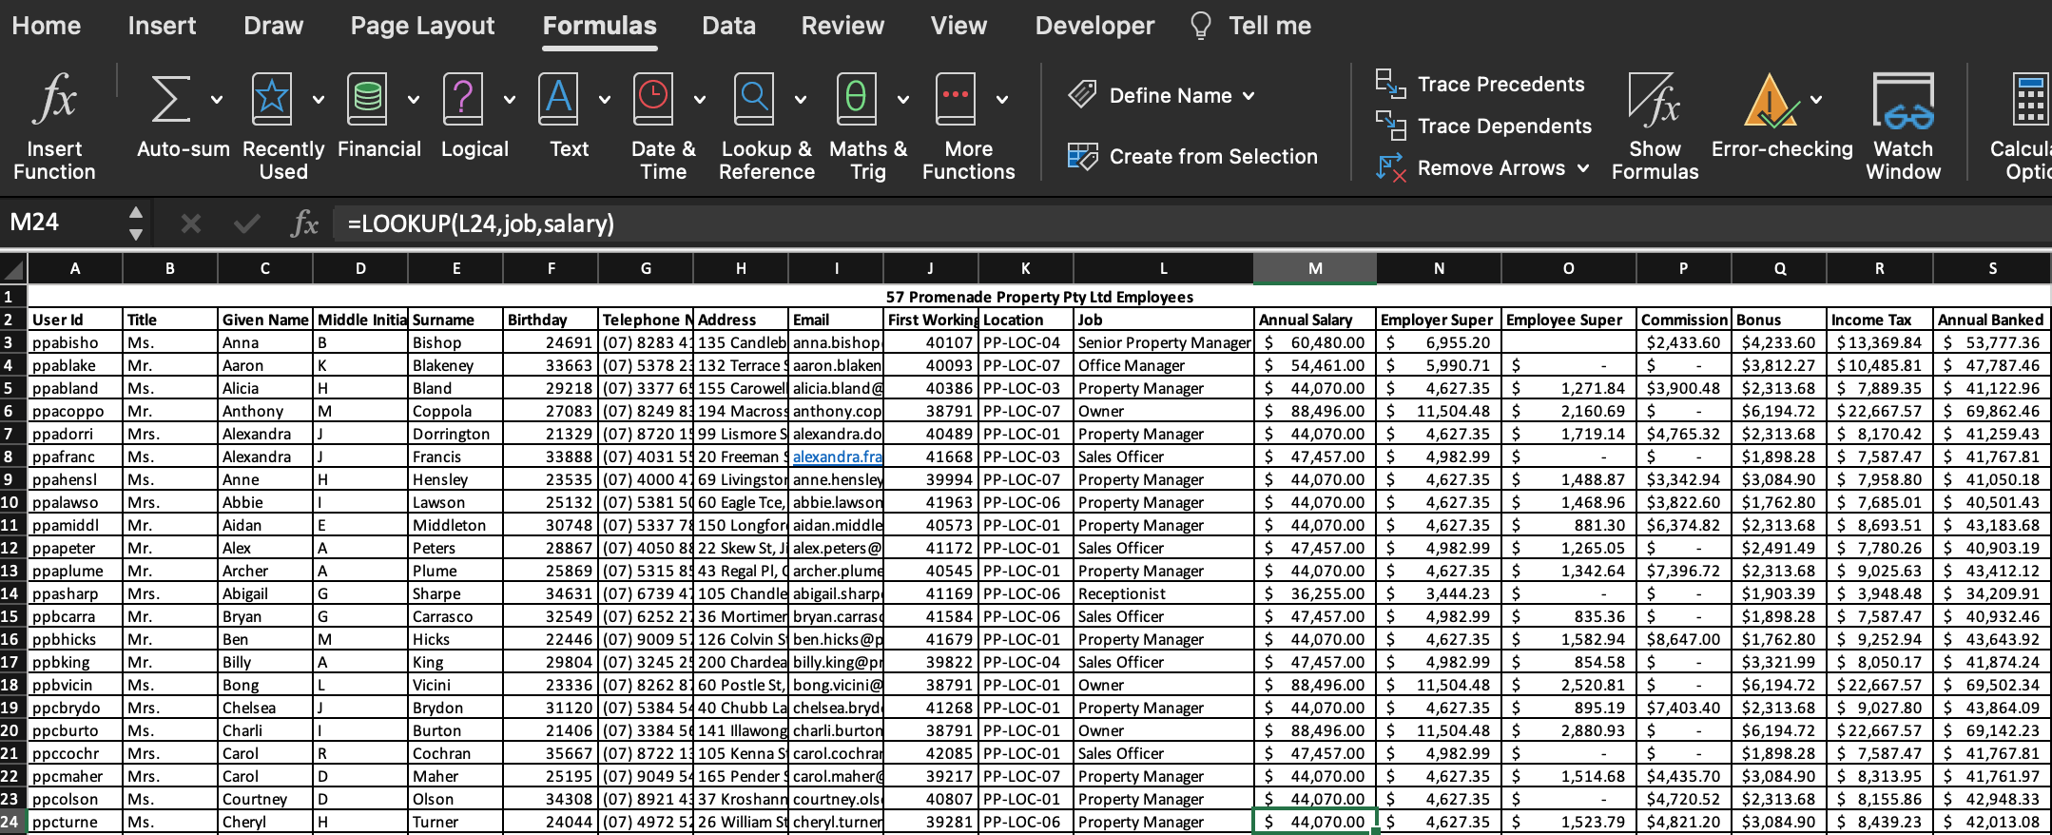Expand the Date & Time dropdown arrow
The image size is (2052, 835).
coord(700,99)
